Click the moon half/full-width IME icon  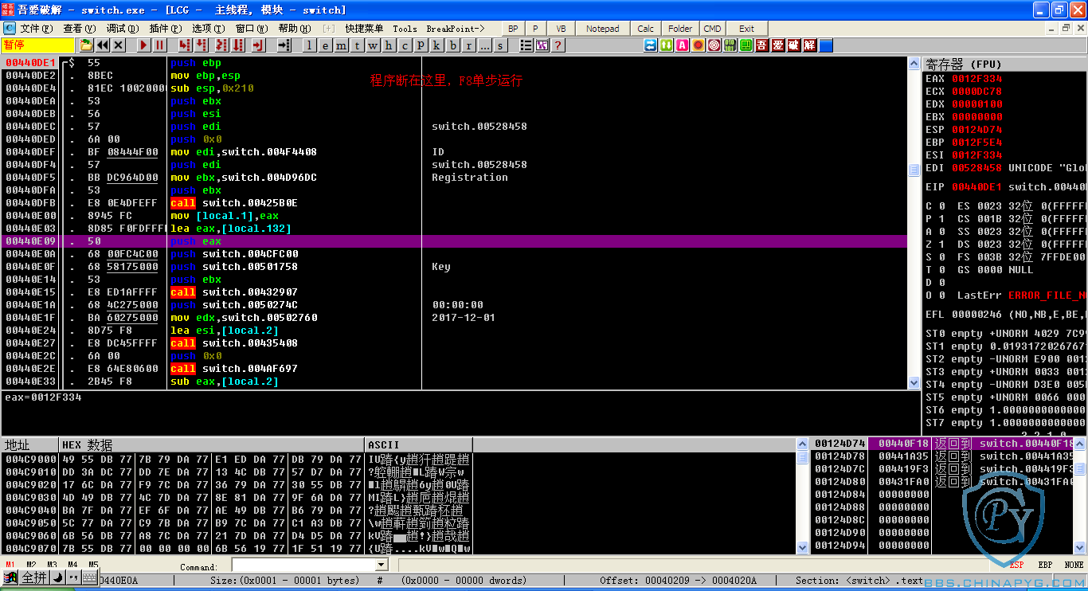(57, 577)
